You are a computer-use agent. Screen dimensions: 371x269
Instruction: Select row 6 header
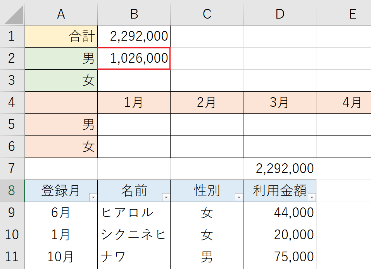click(12, 146)
